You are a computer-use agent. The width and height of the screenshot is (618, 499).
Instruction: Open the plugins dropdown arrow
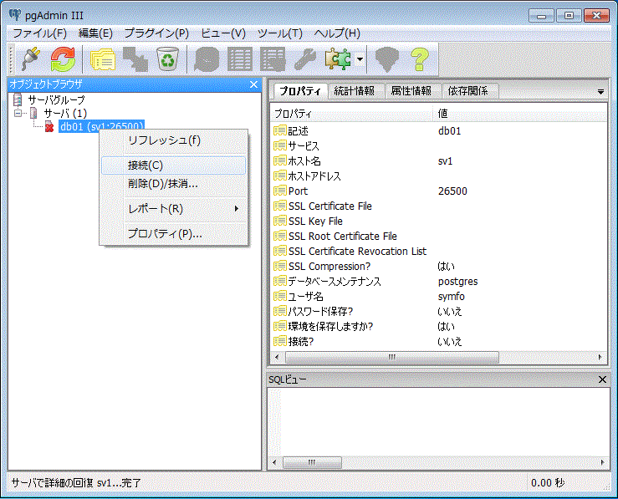click(x=360, y=59)
